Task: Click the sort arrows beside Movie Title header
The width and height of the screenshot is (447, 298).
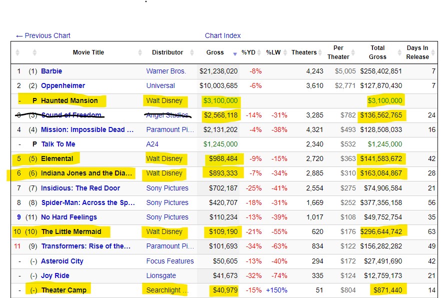Action: [139, 52]
